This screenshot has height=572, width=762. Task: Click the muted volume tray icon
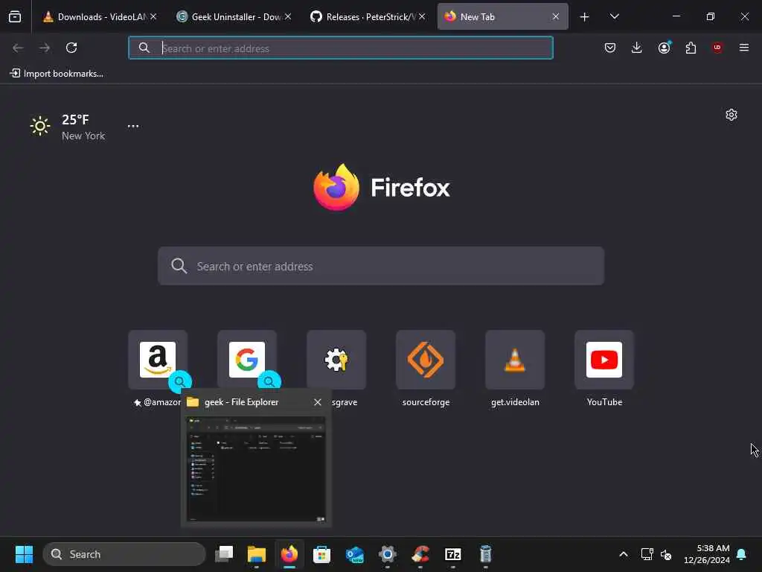coord(666,554)
